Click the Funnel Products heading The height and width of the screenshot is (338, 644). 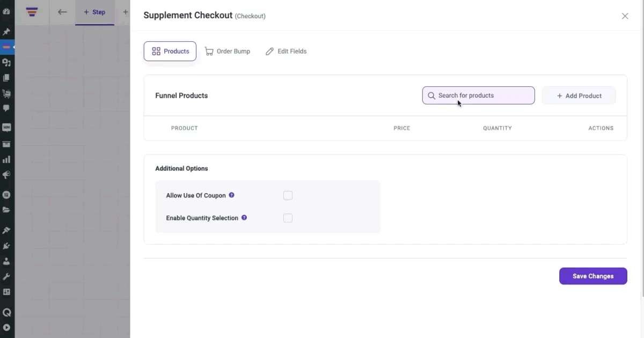coord(181,95)
